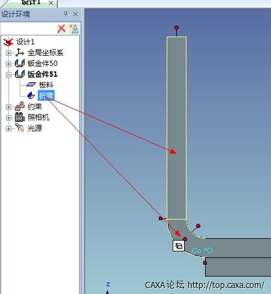
Task: Select the 钣金件51 sheet metal icon
Action: 20,74
